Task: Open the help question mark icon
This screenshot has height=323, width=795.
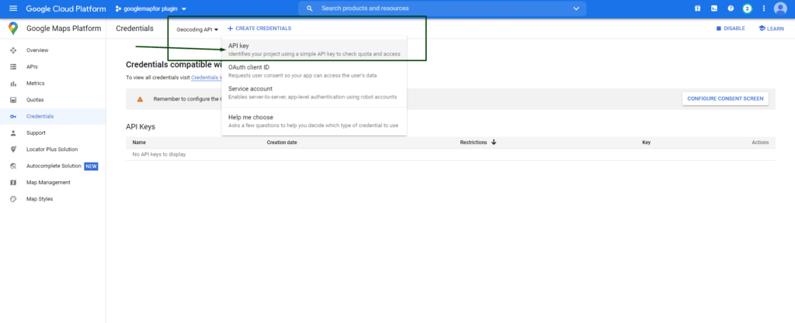Action: point(731,9)
